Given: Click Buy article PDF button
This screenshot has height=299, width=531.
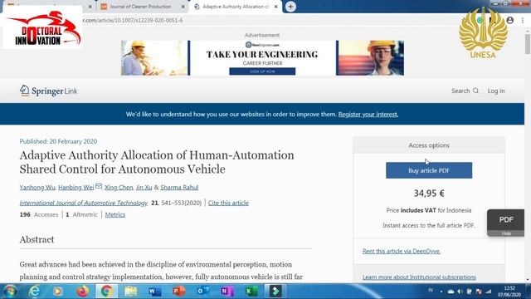Looking at the screenshot, I should 429,170.
